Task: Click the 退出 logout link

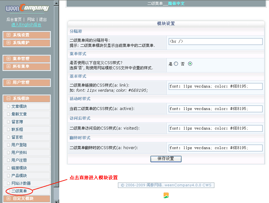Action: [43, 20]
